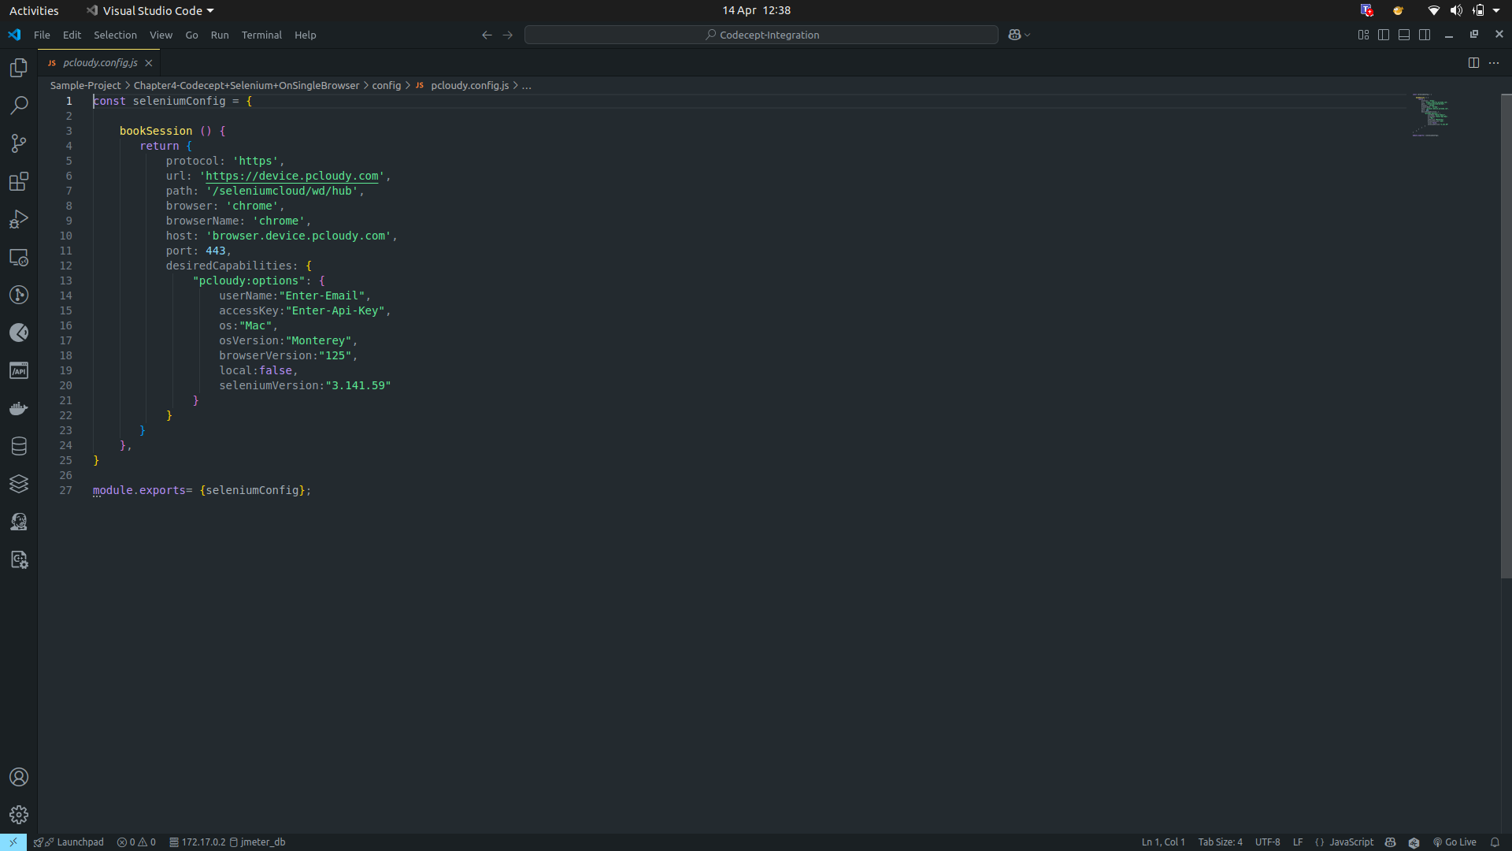Toggle Panel layout button in title bar
Viewport: 1512px width, 851px height.
point(1404,35)
